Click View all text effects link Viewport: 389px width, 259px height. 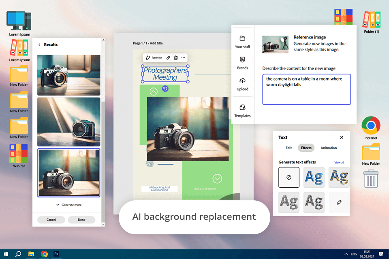[339, 162]
